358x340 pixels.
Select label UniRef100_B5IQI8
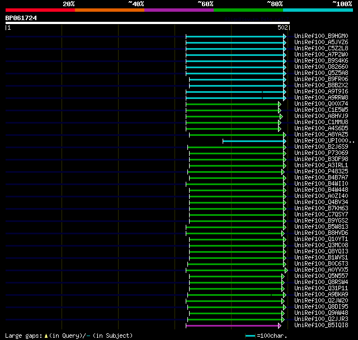(x=321, y=325)
